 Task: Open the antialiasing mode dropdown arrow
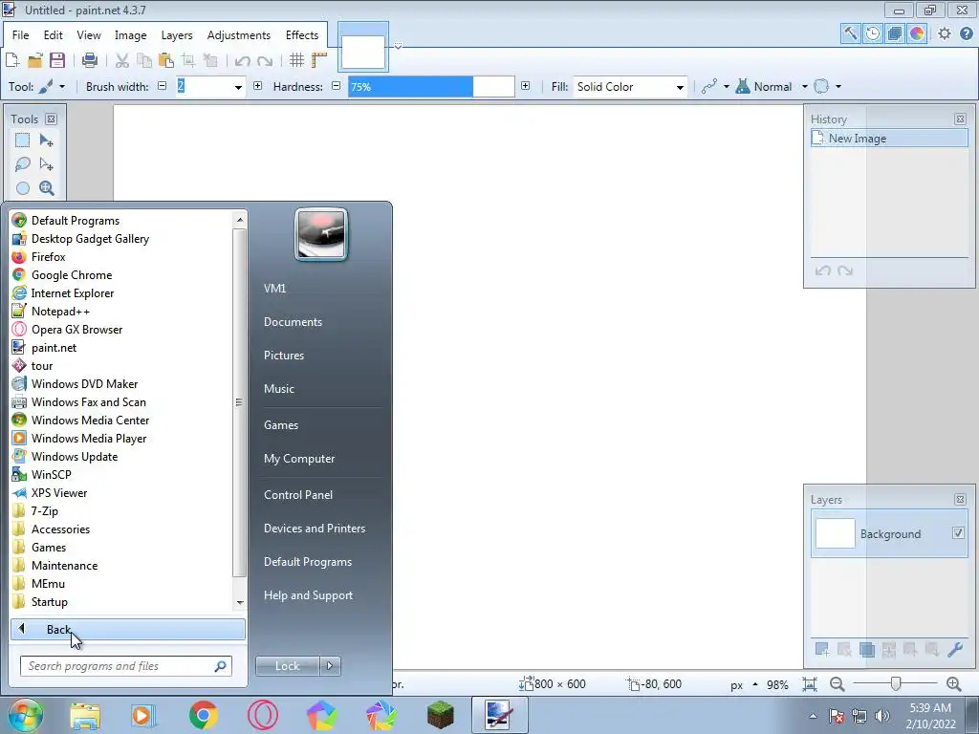click(727, 87)
